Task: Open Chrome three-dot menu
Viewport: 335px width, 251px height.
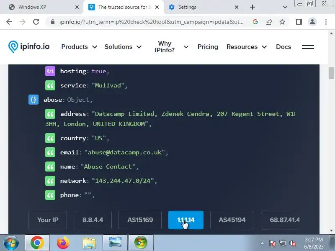Action: coord(326,22)
